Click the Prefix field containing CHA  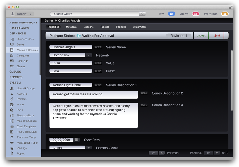[71, 71]
